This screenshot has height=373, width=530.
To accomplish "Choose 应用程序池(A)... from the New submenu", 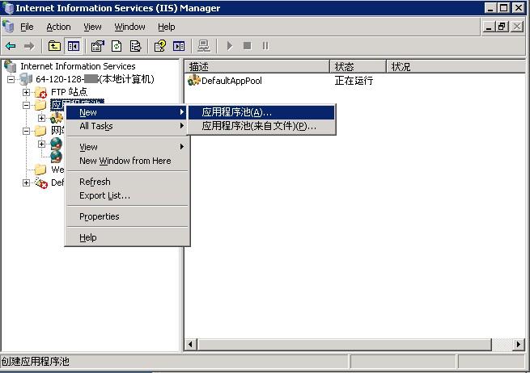I will coord(237,112).
